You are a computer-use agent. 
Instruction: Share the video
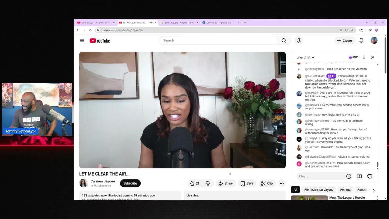click(225, 183)
